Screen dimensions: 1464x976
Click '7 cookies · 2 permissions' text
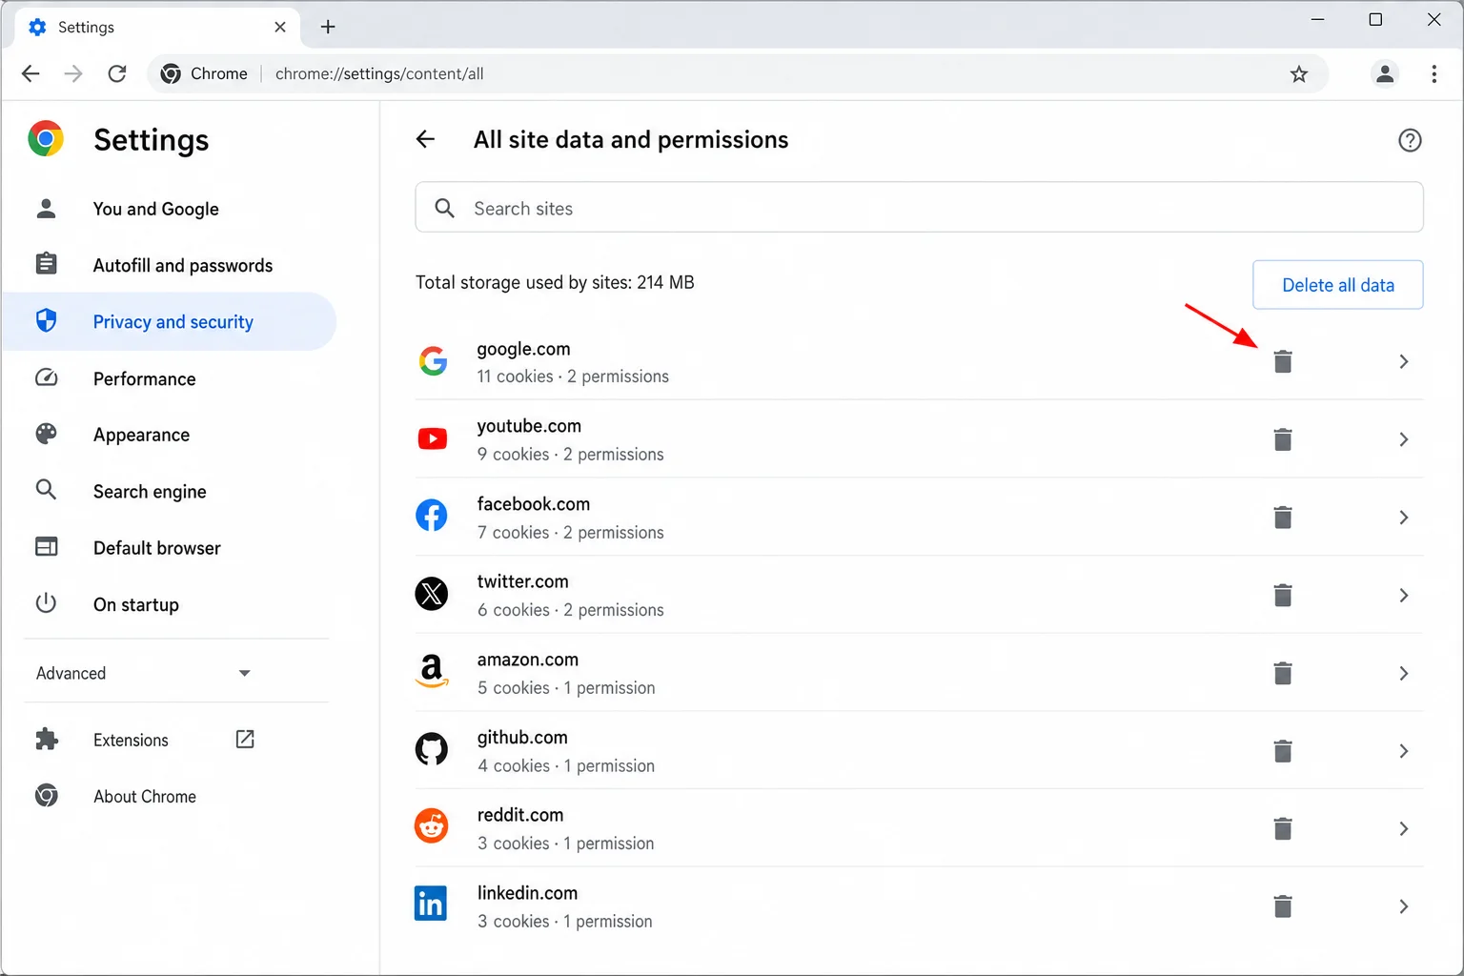570,532
